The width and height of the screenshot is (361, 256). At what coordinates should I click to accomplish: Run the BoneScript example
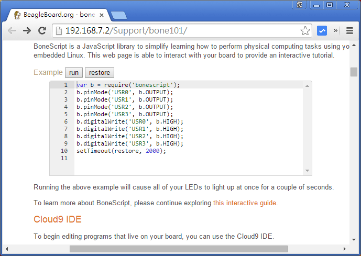tap(74, 73)
